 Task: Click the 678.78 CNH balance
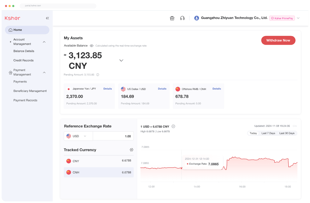click(x=182, y=96)
